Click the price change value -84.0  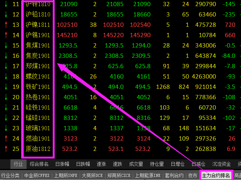[x=228, y=56]
